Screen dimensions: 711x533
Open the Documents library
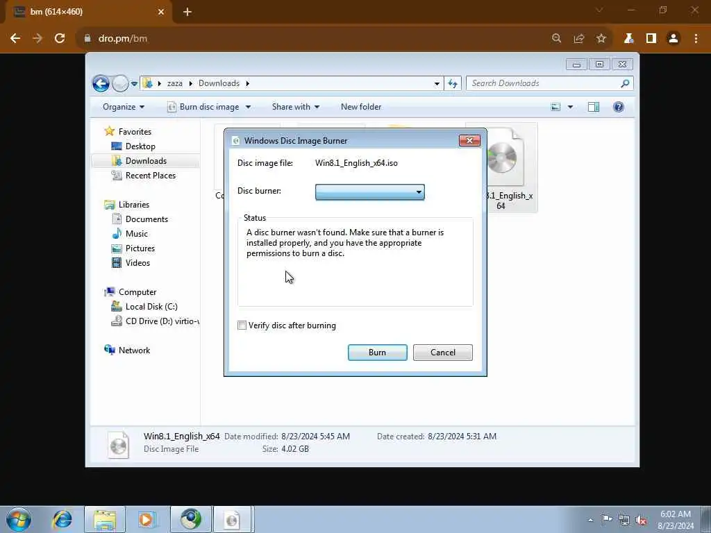click(147, 219)
